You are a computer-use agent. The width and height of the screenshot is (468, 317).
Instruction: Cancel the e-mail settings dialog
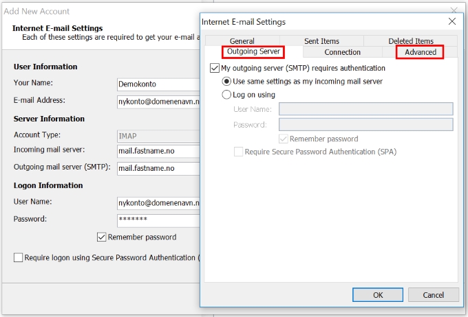433,294
